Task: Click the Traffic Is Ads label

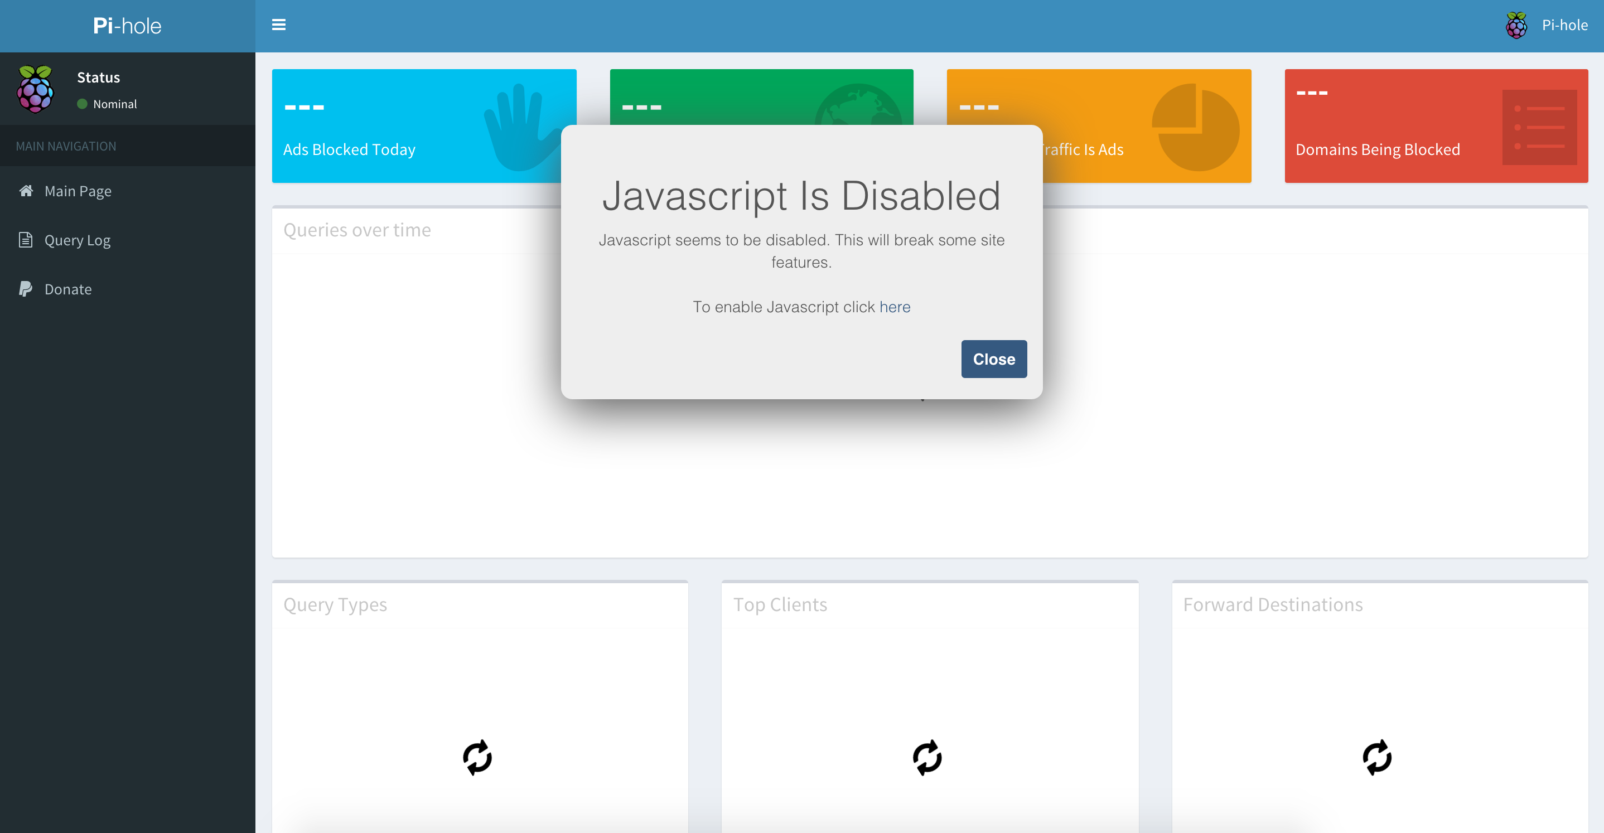Action: pyautogui.click(x=1083, y=149)
